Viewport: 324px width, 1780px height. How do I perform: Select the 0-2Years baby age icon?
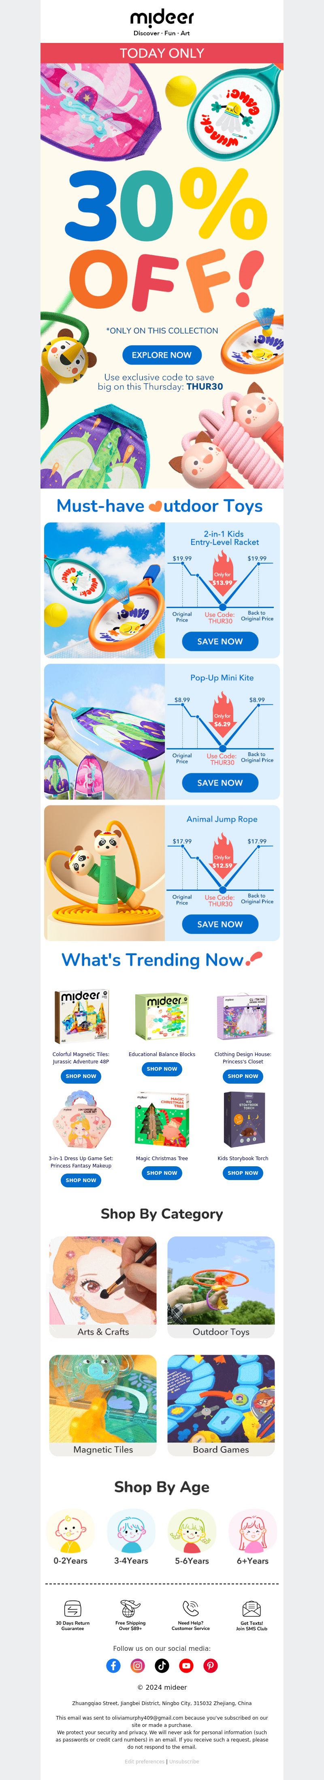(70, 1530)
